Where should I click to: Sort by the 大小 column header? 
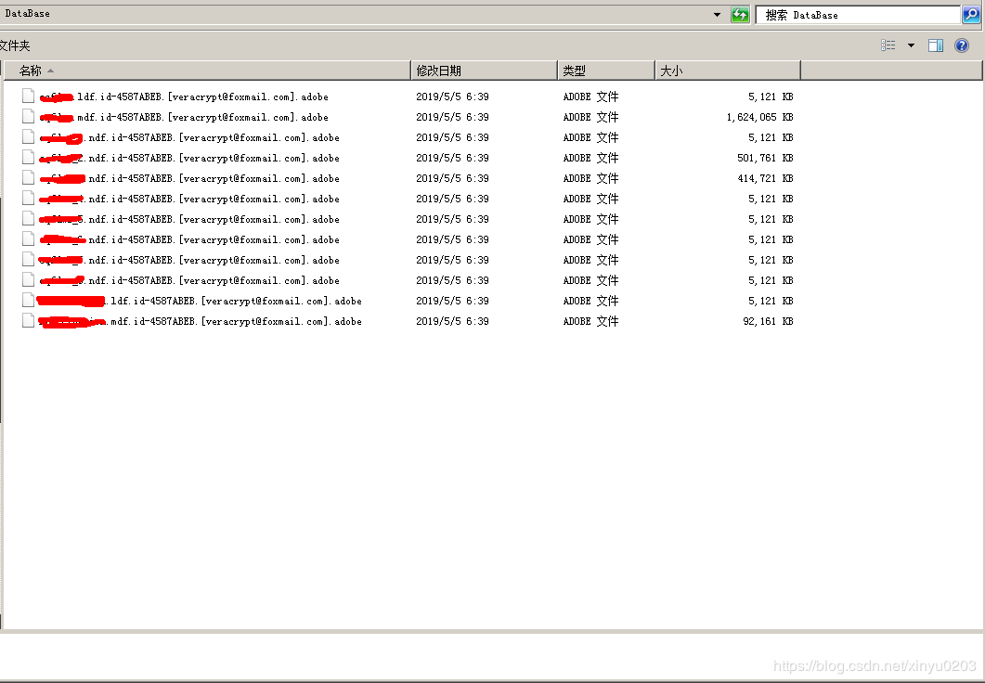pyautogui.click(x=728, y=71)
